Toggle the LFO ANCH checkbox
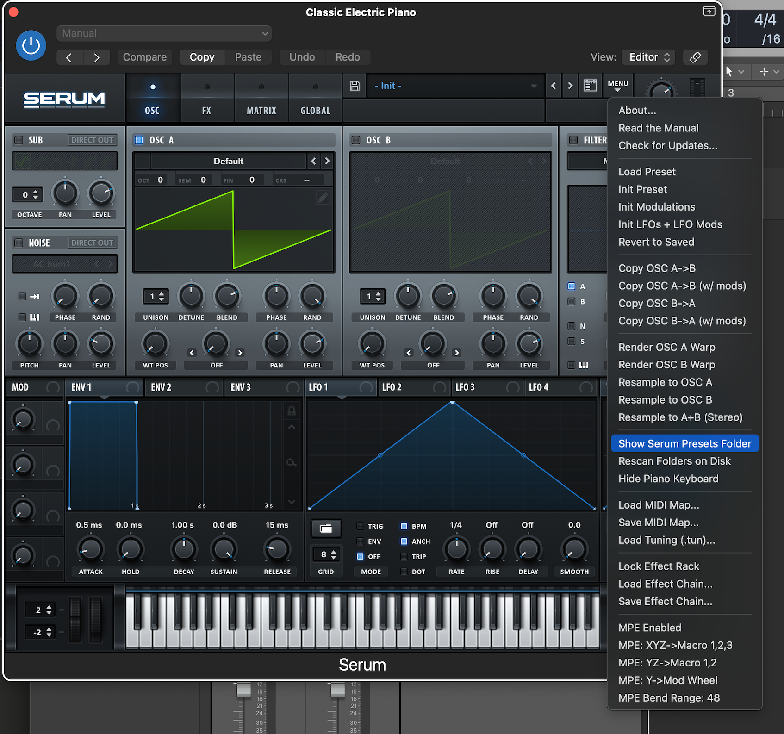Screen dimensions: 784x734 404,541
